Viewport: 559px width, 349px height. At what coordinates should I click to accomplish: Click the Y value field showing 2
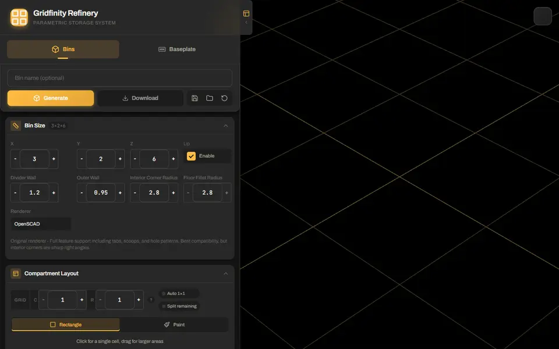(101, 159)
